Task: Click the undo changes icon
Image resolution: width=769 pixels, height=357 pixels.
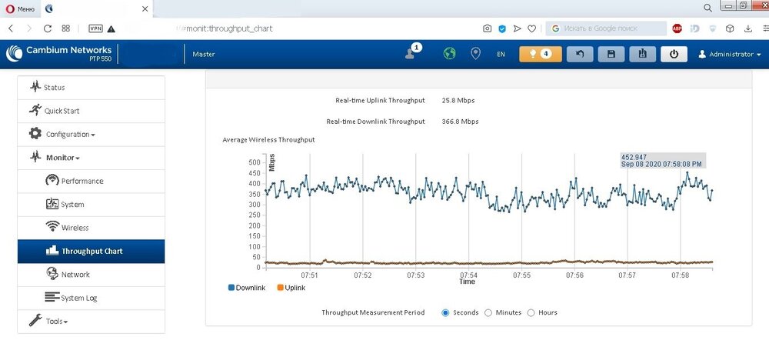Action: [579, 54]
